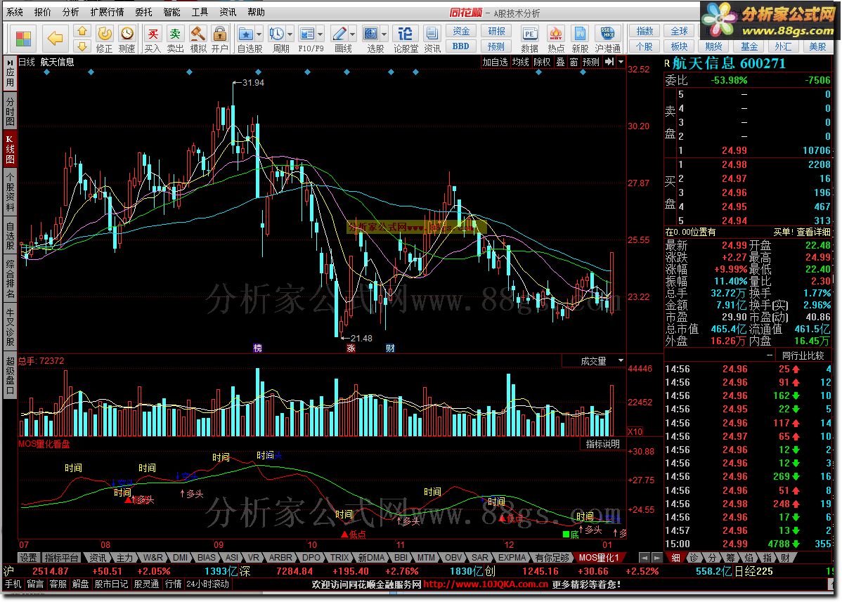Viewport: 842px width, 602px height.
Task: Switch detail panel to 诊 view
Action: coord(694,558)
